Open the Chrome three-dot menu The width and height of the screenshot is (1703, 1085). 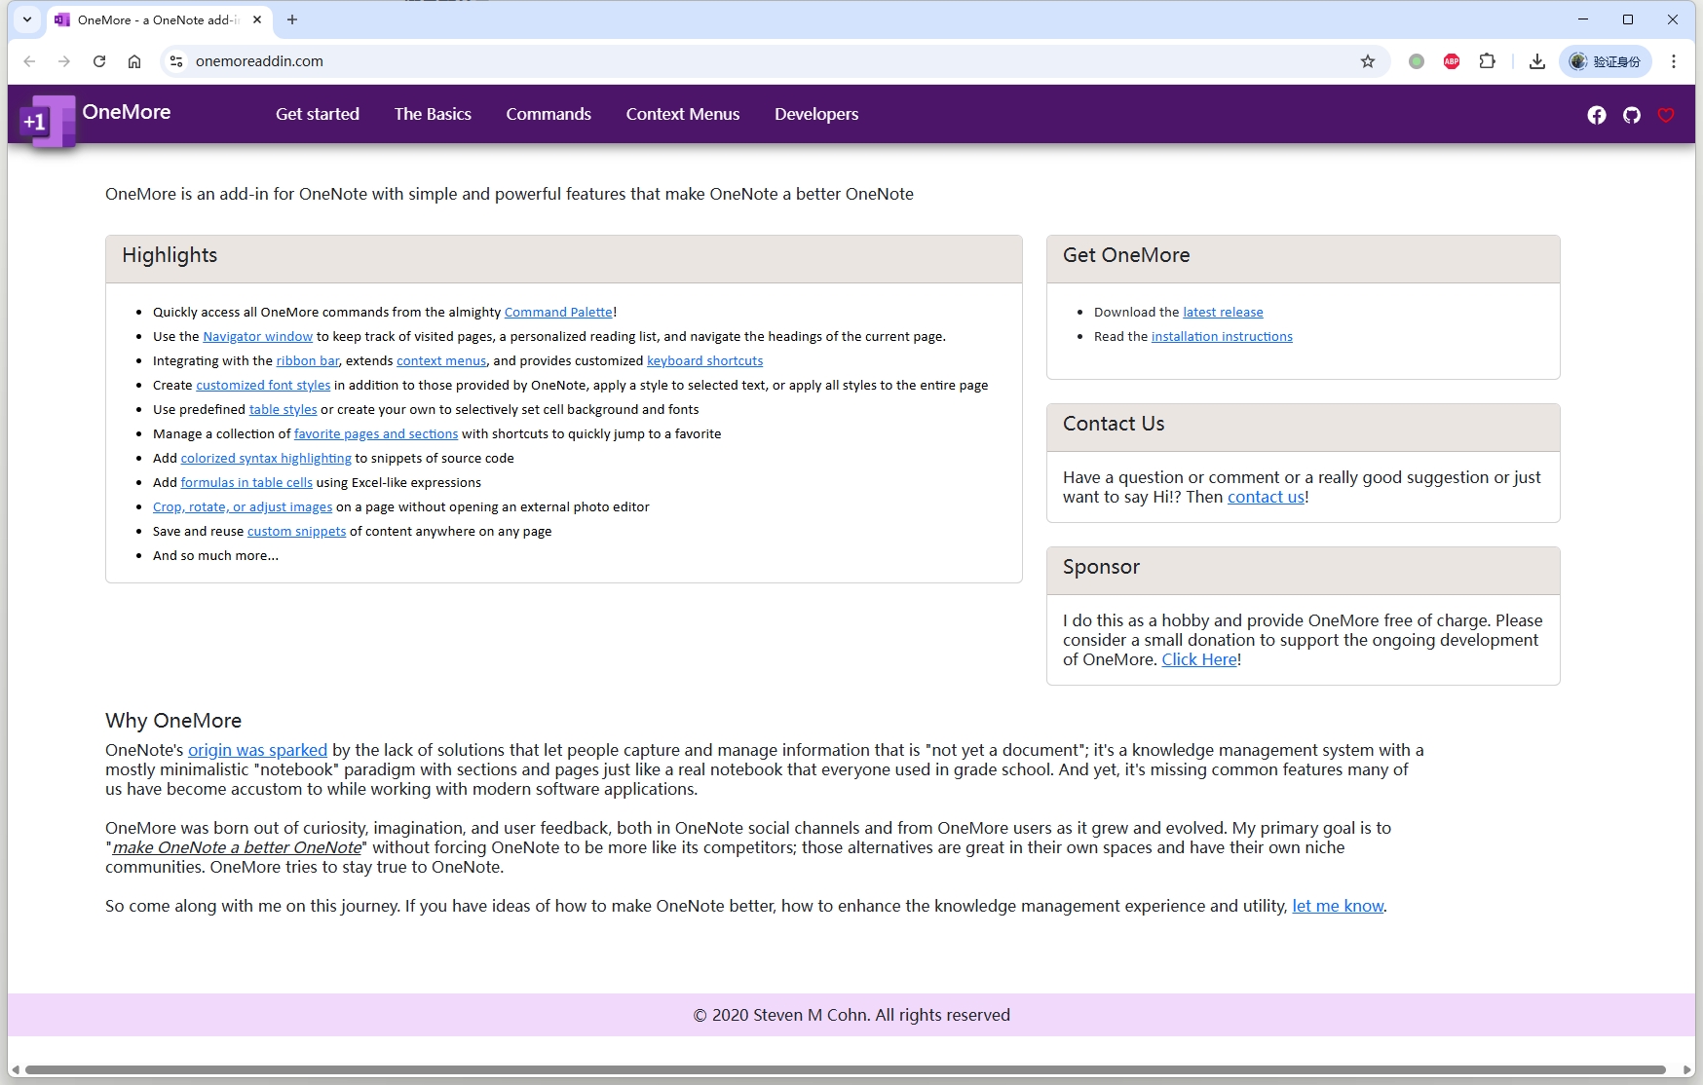1674,61
